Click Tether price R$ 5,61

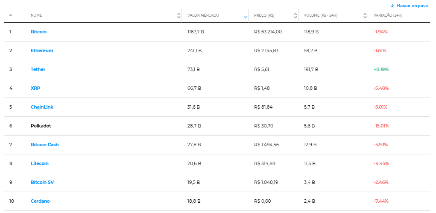[x=262, y=69]
